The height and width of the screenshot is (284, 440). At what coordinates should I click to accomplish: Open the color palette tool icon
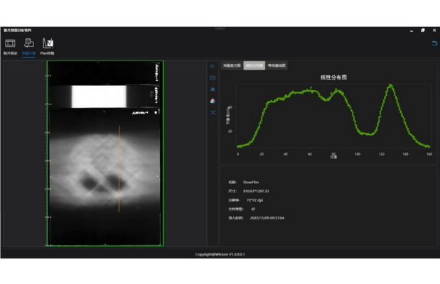pos(213,101)
